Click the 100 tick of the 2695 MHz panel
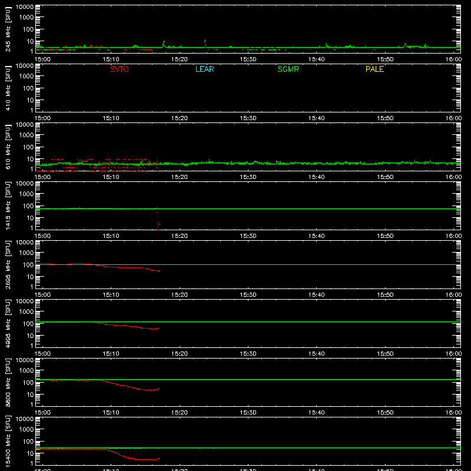 tap(28, 265)
